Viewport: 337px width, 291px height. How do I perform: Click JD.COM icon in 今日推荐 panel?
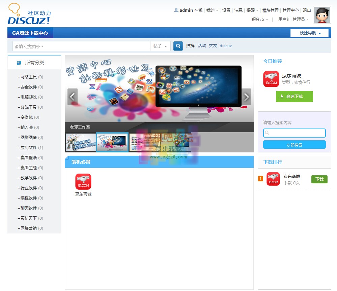point(271,79)
